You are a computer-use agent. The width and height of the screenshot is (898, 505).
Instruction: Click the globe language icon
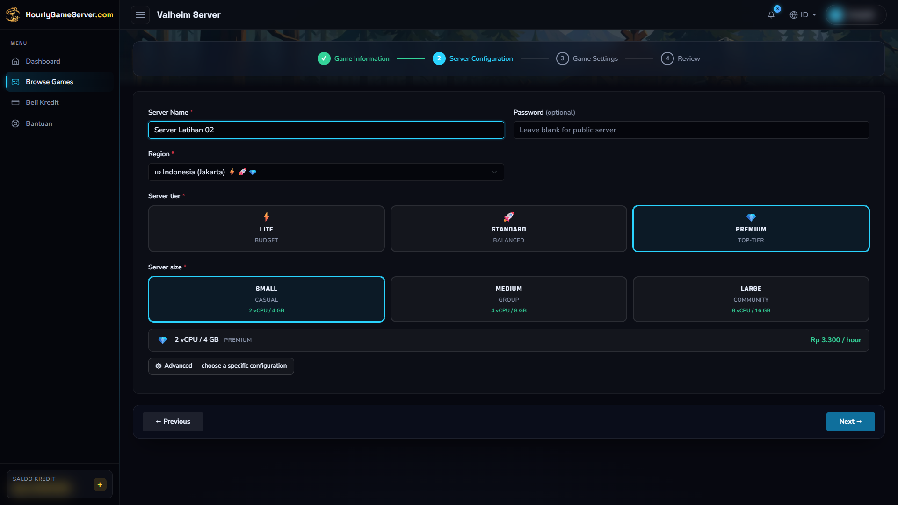[x=794, y=15]
